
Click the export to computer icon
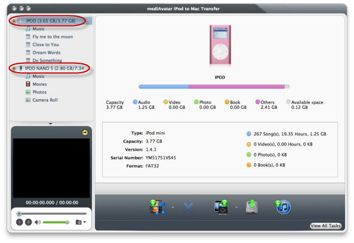pos(252,206)
